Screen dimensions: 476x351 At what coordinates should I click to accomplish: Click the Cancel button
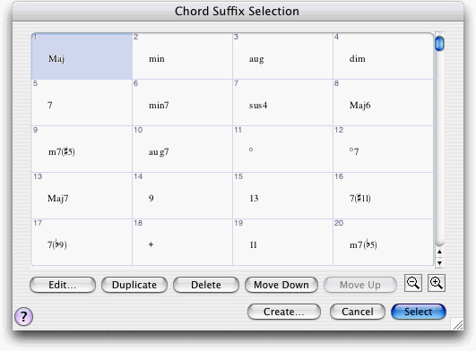click(358, 312)
